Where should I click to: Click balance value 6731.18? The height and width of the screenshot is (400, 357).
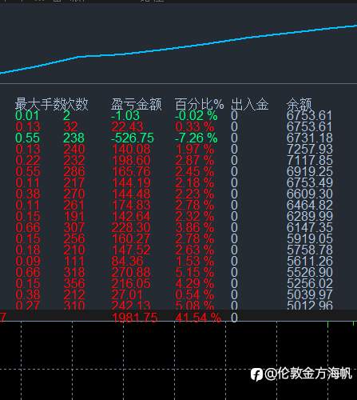pos(310,138)
